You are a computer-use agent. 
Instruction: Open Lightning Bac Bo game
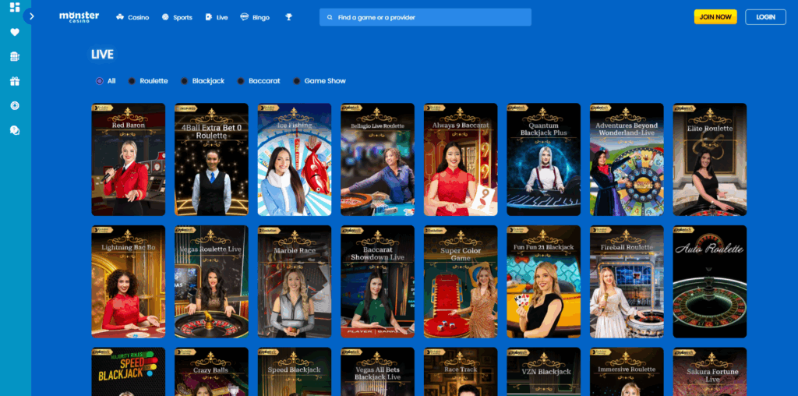click(x=129, y=281)
